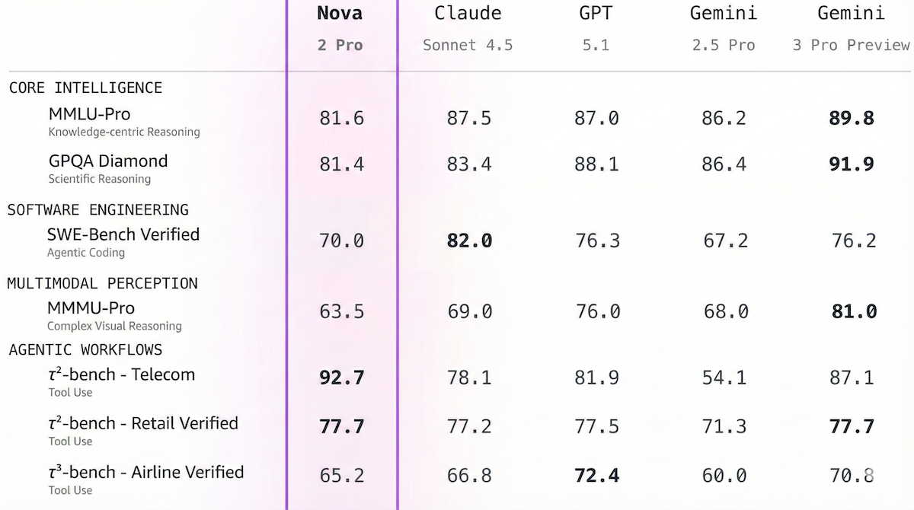The height and width of the screenshot is (510, 914).
Task: Select the Gemini 2.5 Pro column header
Action: tap(724, 28)
